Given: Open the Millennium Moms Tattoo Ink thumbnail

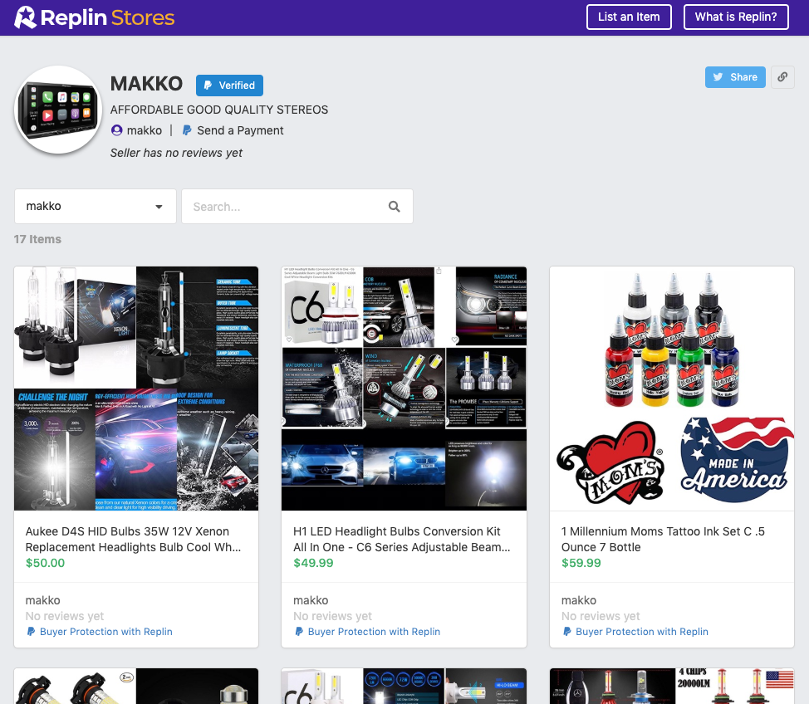Looking at the screenshot, I should click(671, 388).
